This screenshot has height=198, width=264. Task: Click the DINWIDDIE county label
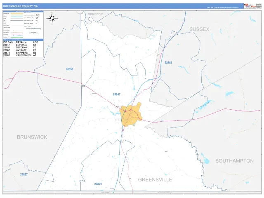pyautogui.click(x=96, y=14)
